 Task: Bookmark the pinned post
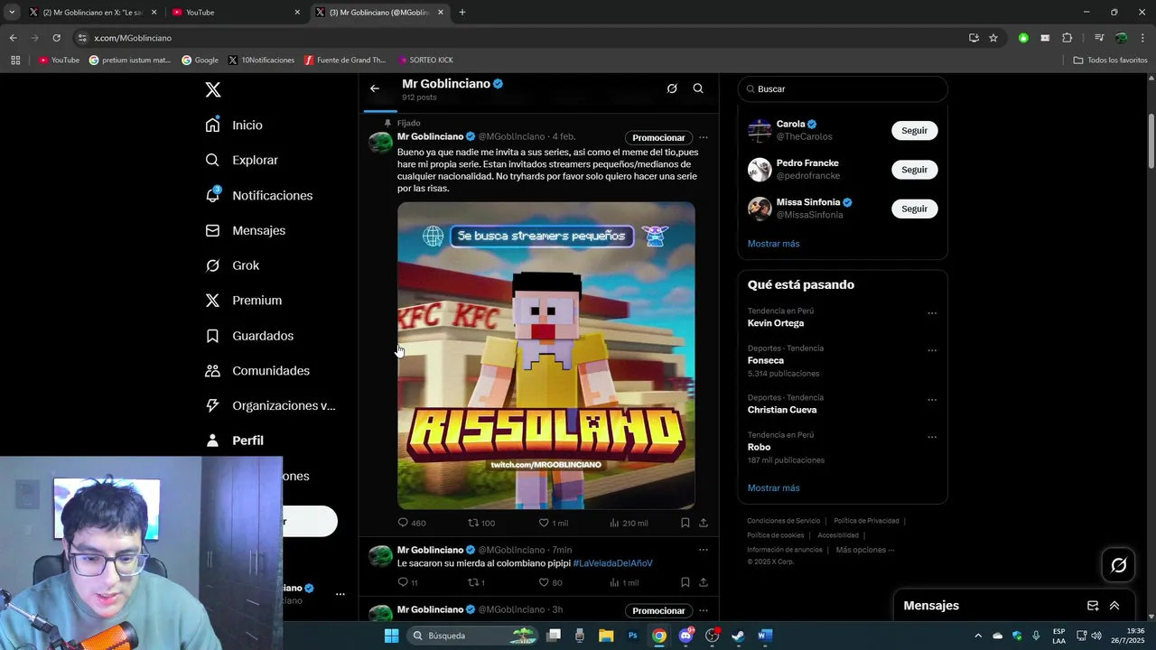[685, 523]
